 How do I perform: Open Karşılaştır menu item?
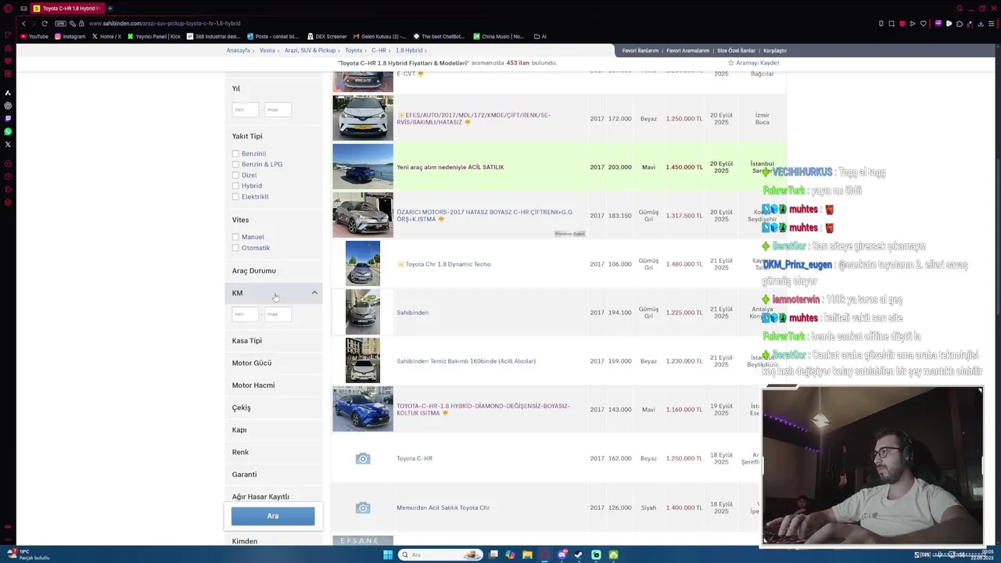coord(775,51)
